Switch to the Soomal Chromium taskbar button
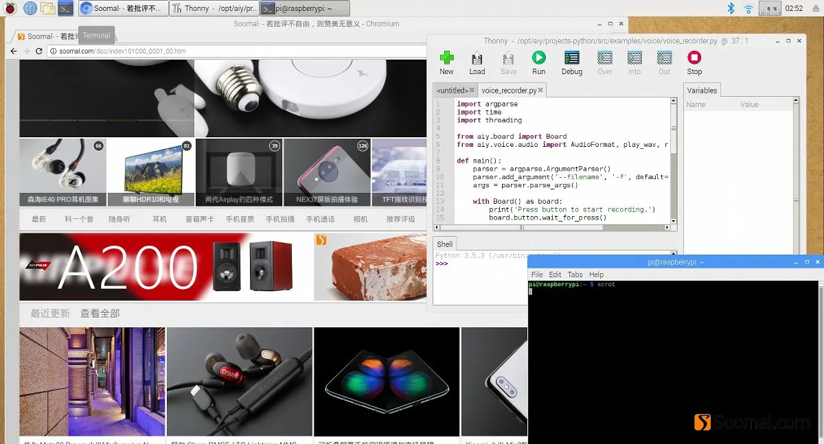 click(x=122, y=8)
